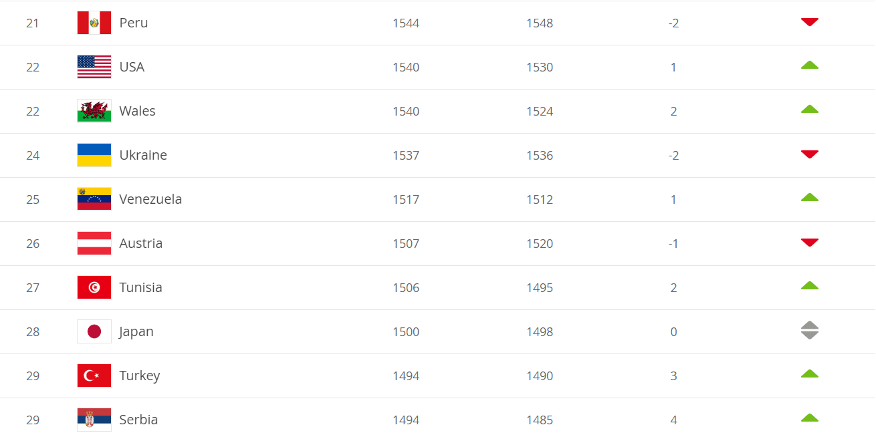Viewport: 876px width, 439px height.
Task: Click the Serbia flag icon
Action: click(x=94, y=420)
